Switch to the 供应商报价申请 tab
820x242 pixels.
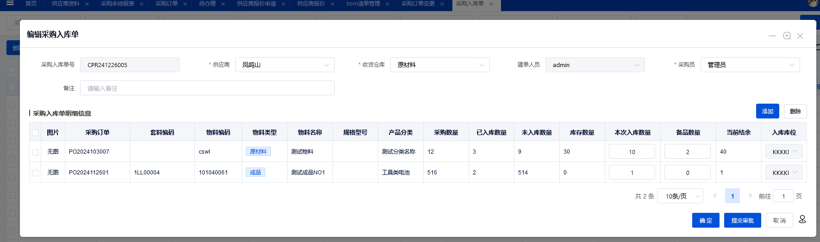(256, 3)
